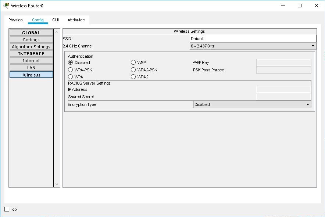
Task: Select Disabled authentication
Action: point(70,63)
